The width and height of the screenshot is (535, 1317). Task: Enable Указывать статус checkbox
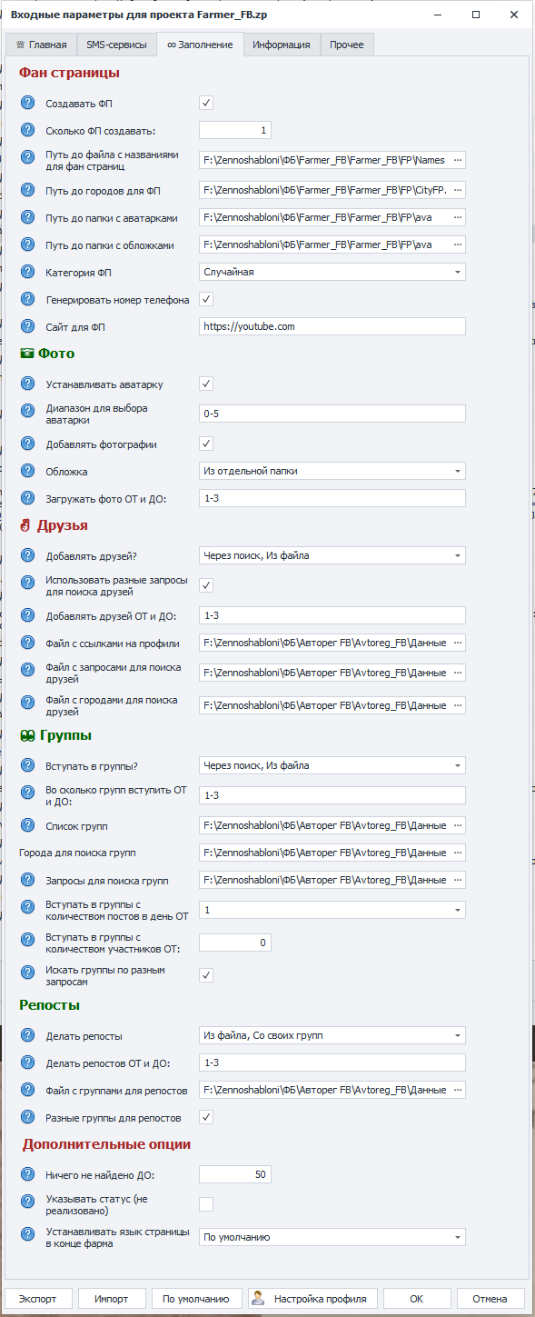(206, 1204)
